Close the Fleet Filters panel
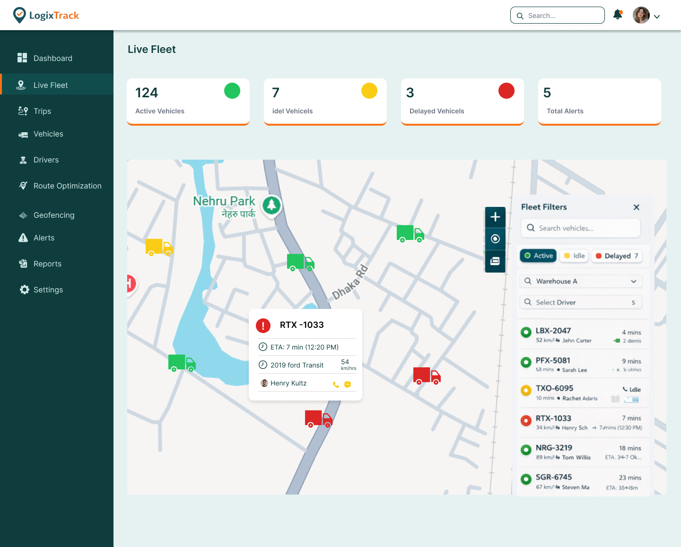Image resolution: width=681 pixels, height=547 pixels. coord(637,207)
